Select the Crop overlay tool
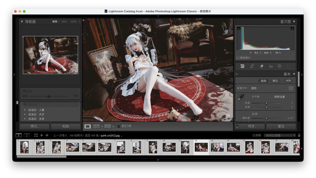 (x=252, y=66)
